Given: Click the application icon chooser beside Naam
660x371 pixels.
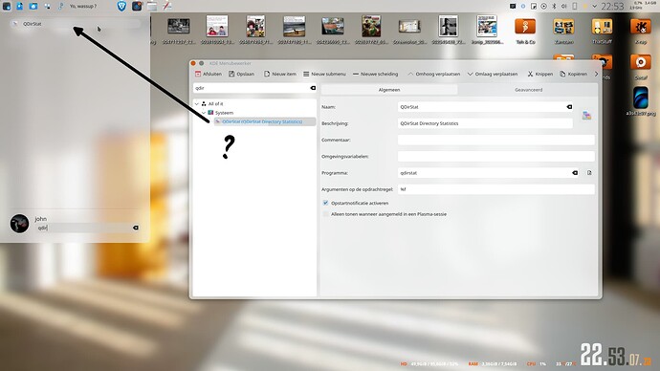Looking at the screenshot, I should pos(586,115).
